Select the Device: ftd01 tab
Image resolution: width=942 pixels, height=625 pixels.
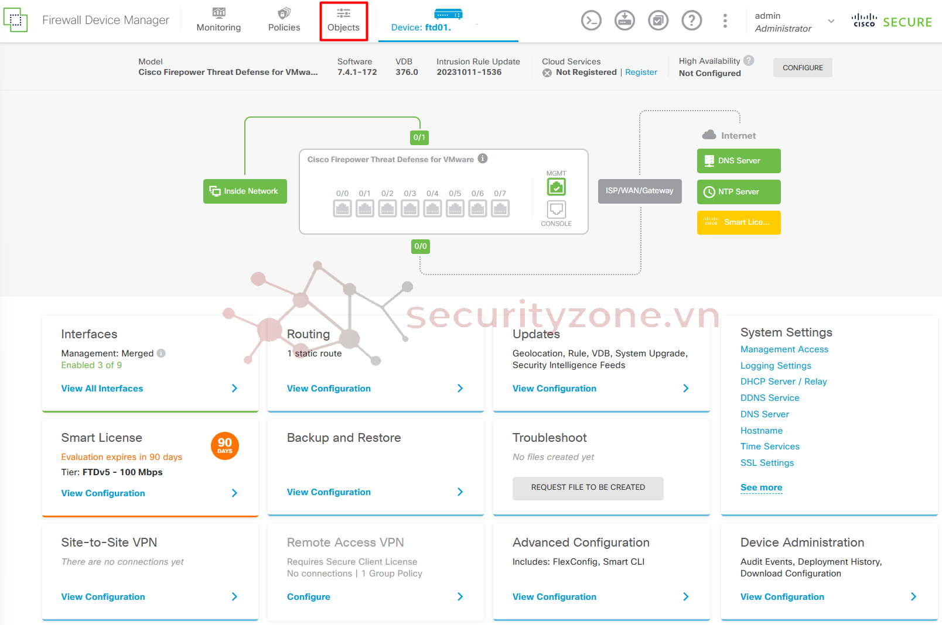[448, 21]
